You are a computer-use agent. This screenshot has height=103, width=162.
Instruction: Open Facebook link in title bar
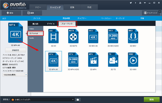[135, 3]
